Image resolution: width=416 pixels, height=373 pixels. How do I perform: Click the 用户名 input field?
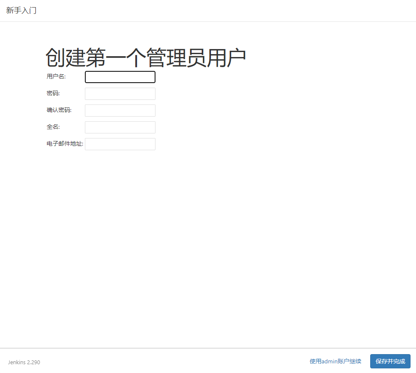click(x=120, y=77)
